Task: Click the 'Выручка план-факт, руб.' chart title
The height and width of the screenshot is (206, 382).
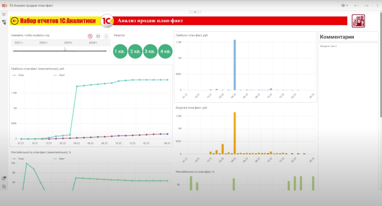Action: coord(191,108)
